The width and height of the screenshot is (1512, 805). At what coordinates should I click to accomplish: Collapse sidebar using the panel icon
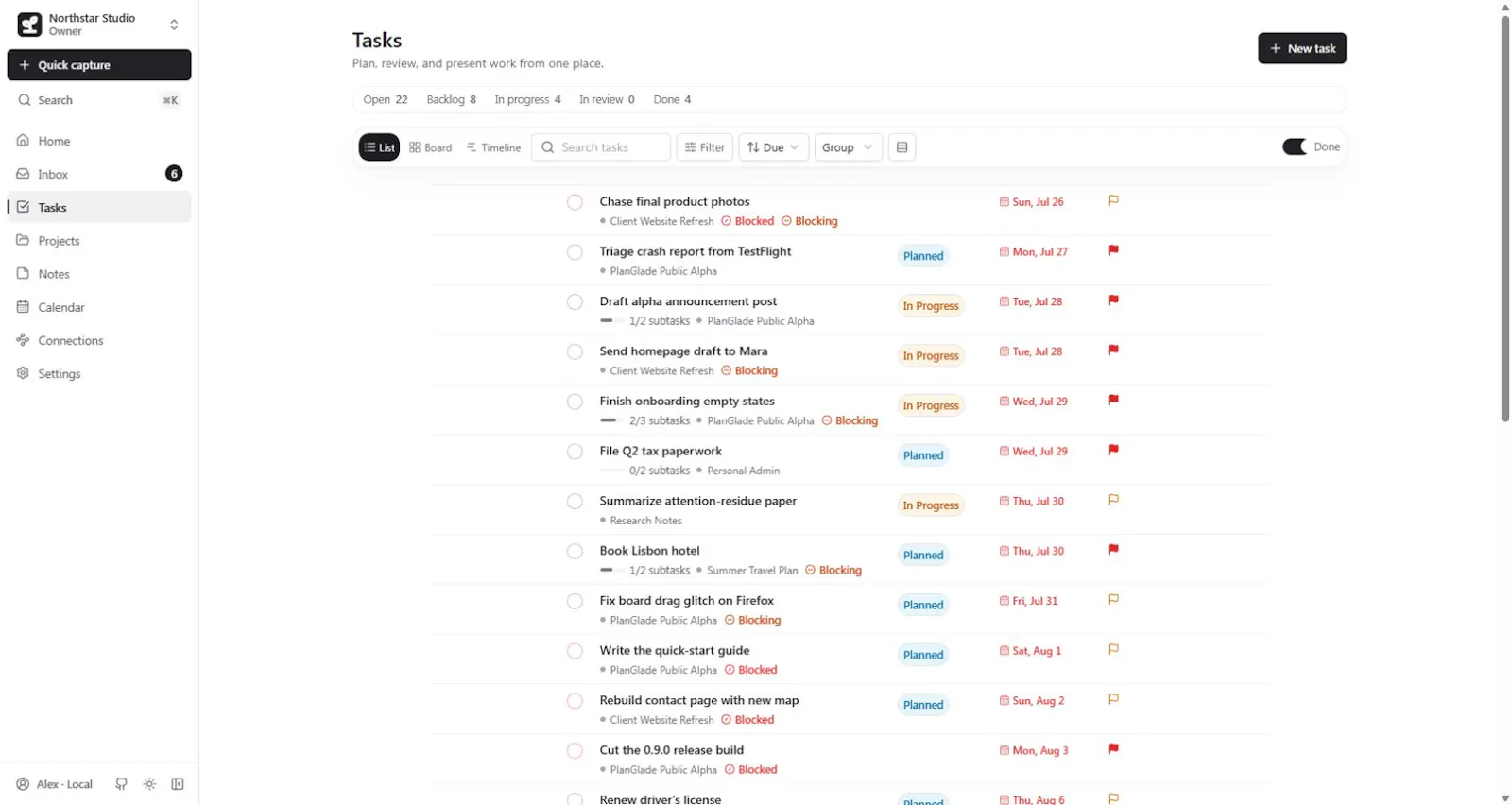coord(178,784)
